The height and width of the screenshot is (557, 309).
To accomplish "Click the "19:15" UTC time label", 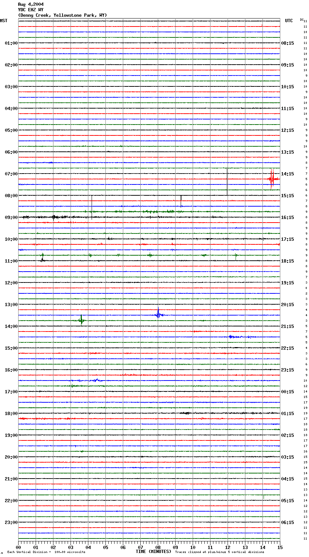I will [288, 283].
